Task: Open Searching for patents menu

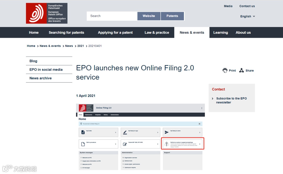Action: click(66, 32)
